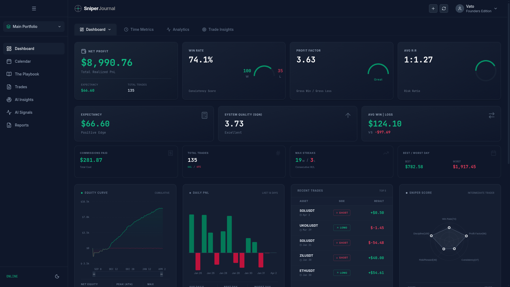
Task: Collapse sidebar with hamburger menu icon
Action: (34, 9)
